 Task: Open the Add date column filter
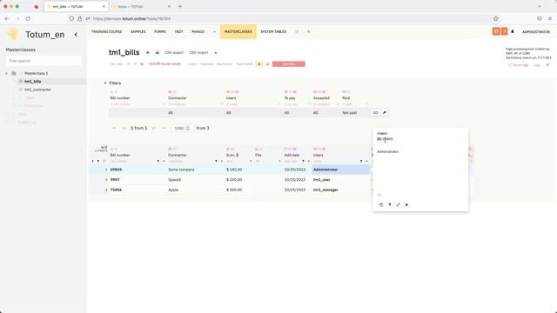click(303, 161)
